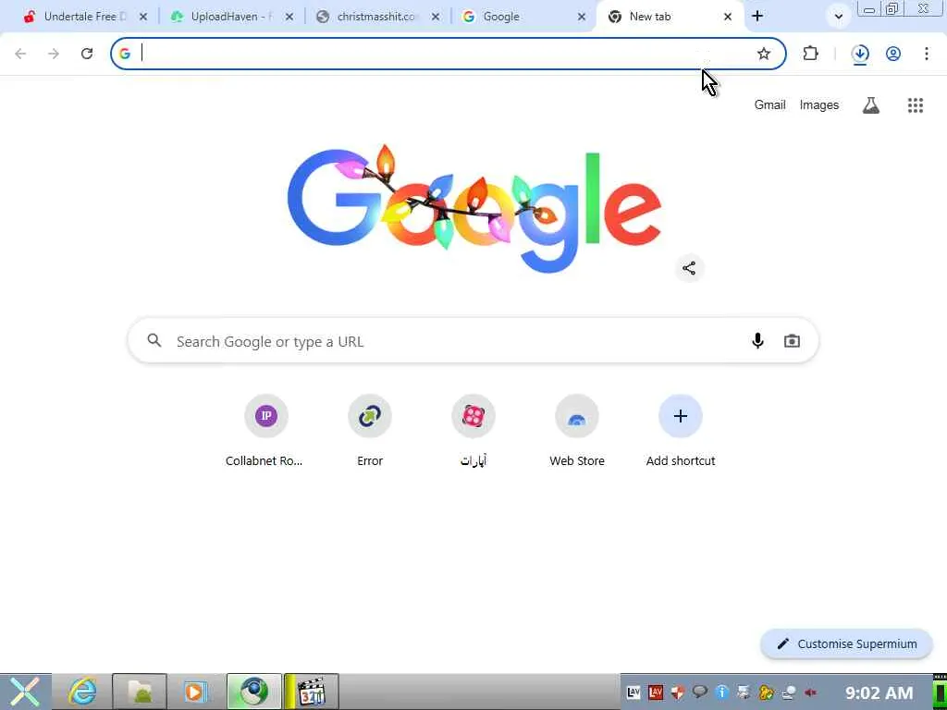Image resolution: width=947 pixels, height=710 pixels.
Task: Expand the tab search dropdown arrow
Action: pyautogui.click(x=838, y=17)
